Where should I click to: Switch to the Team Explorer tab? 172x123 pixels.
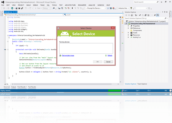click(x=142, y=84)
